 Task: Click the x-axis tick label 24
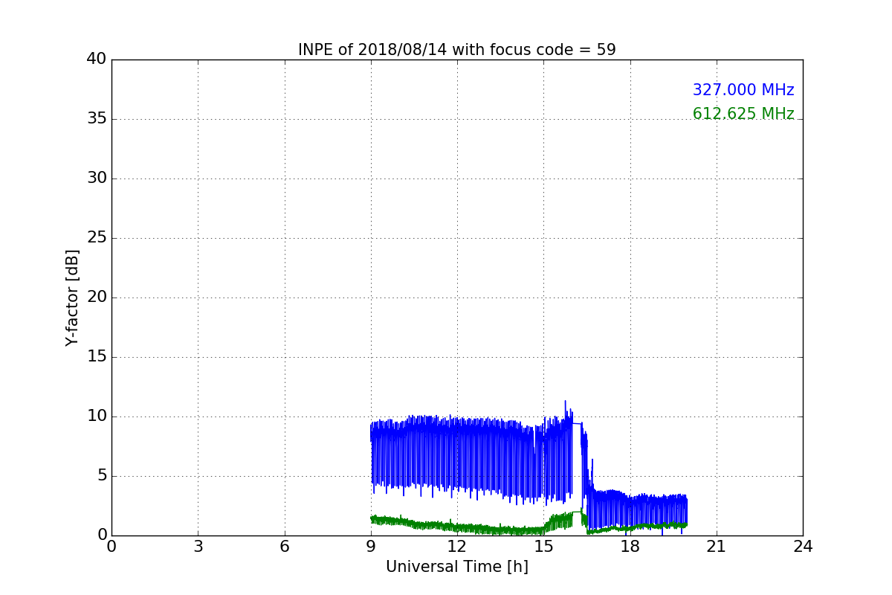click(x=803, y=547)
